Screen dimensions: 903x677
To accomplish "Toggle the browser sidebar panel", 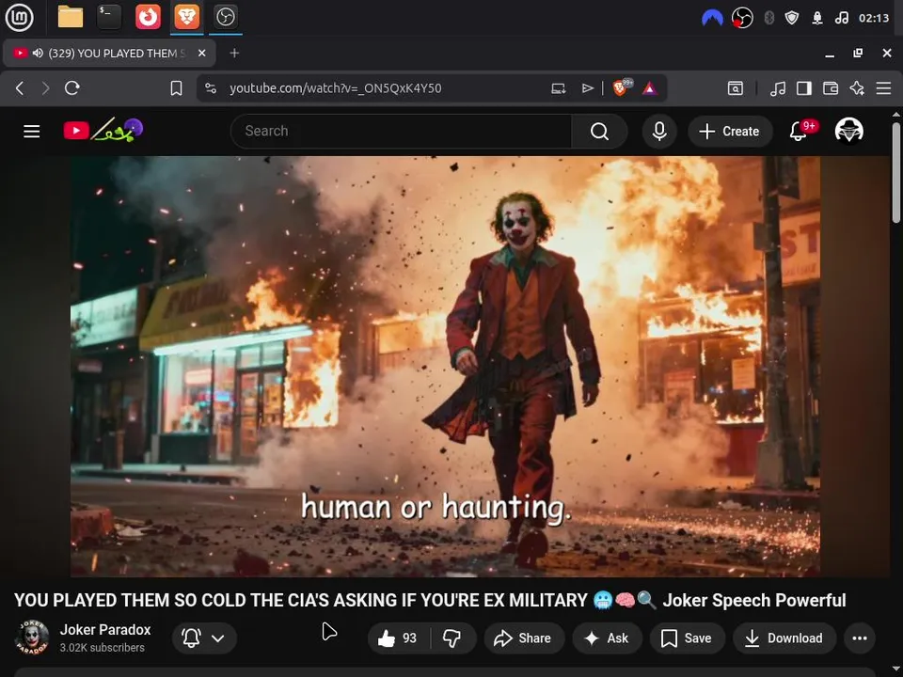I will coord(804,88).
